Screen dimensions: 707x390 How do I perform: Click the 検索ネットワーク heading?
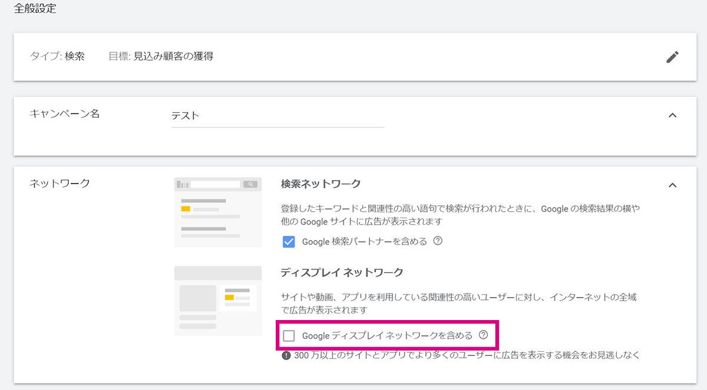click(x=321, y=184)
